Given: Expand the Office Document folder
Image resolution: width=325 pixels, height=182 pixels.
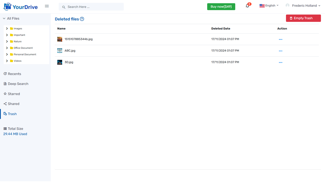Looking at the screenshot, I should 7,48.
